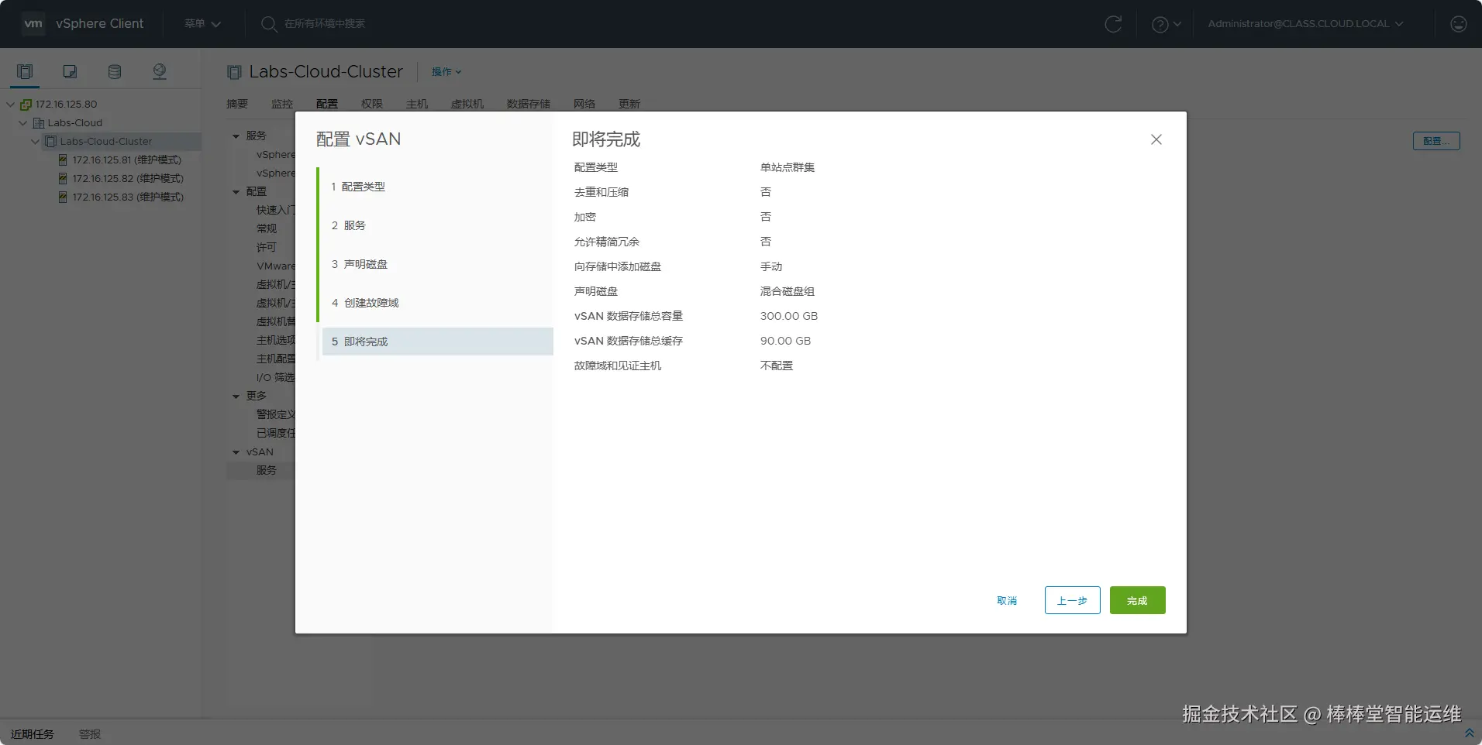This screenshot has height=745, width=1482.
Task: Click 取消 to cancel the wizard
Action: (1007, 601)
